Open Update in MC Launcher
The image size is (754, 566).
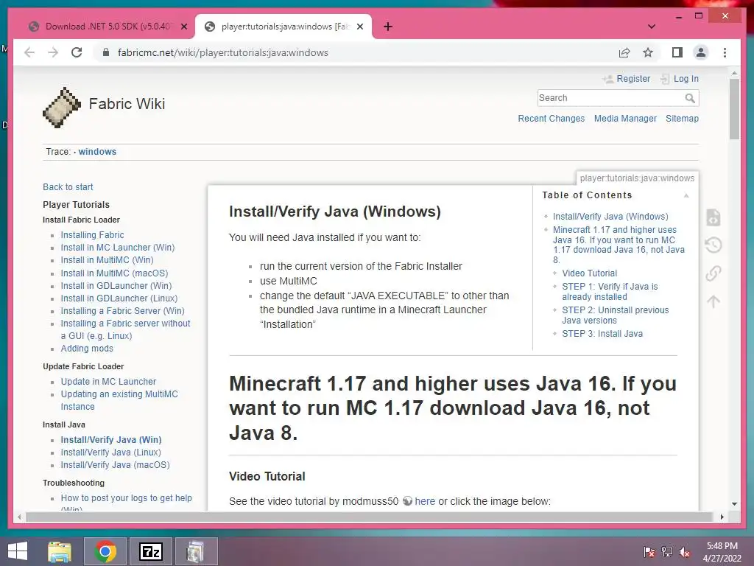(108, 382)
